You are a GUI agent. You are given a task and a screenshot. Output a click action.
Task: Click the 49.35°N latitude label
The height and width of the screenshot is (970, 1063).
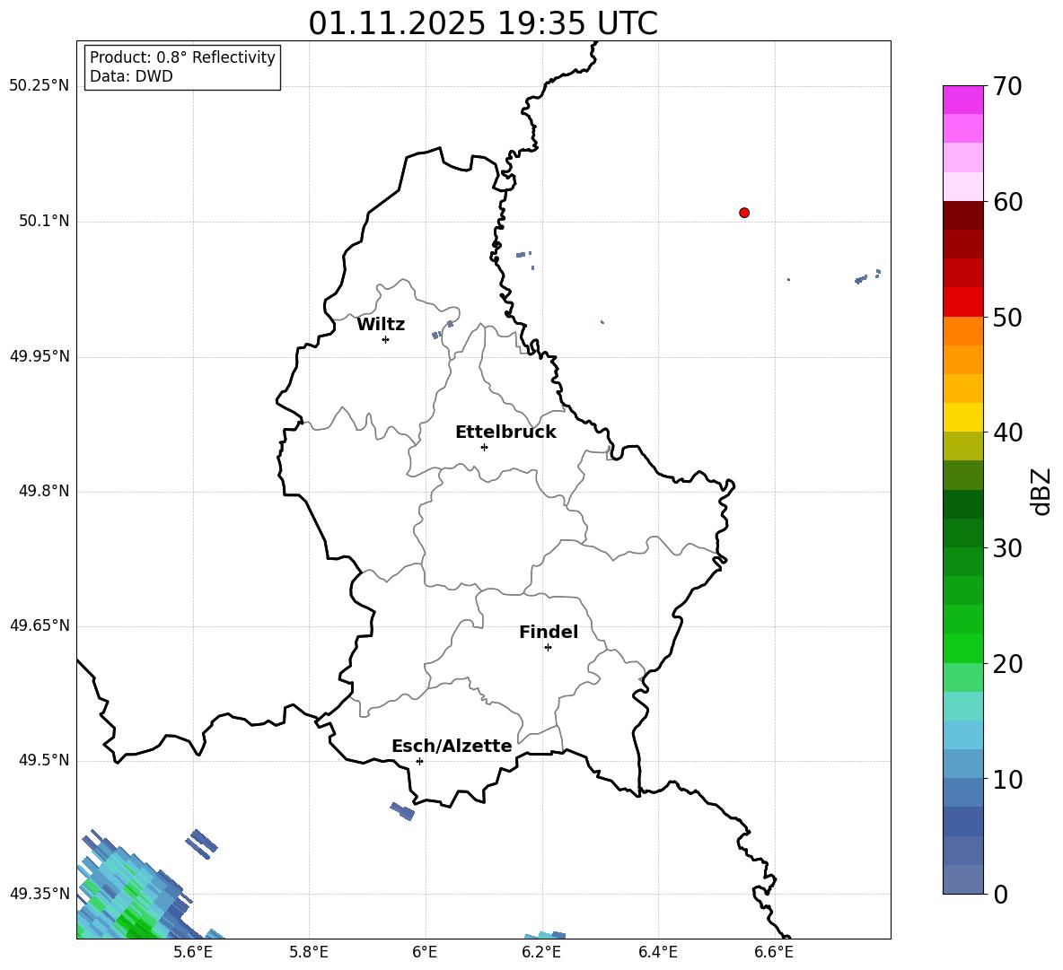pyautogui.click(x=40, y=894)
